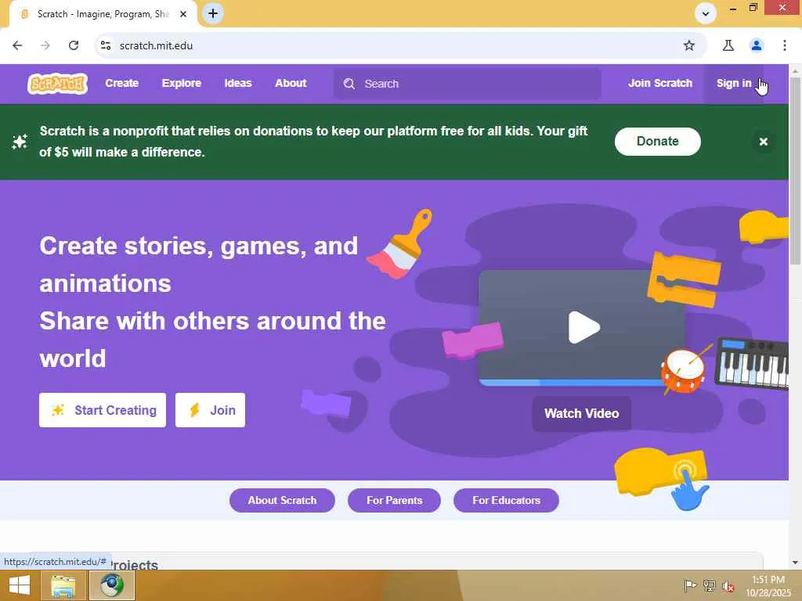The height and width of the screenshot is (601, 802).
Task: Click the Watch Video button
Action: 582,413
